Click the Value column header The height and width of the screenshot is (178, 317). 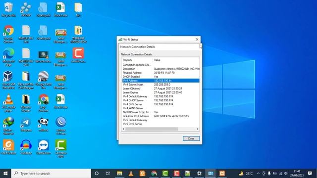pos(176,60)
